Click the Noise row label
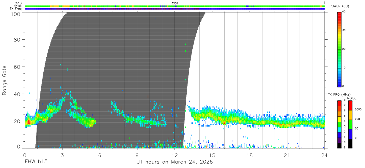365x168 pixels. (x=18, y=6)
